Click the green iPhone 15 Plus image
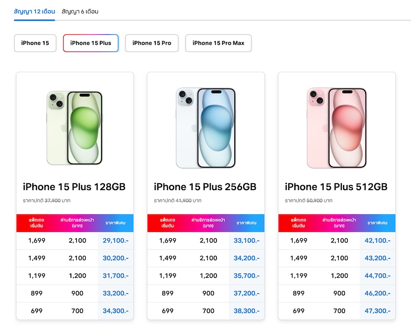This screenshot has height=336, width=411. (75, 128)
